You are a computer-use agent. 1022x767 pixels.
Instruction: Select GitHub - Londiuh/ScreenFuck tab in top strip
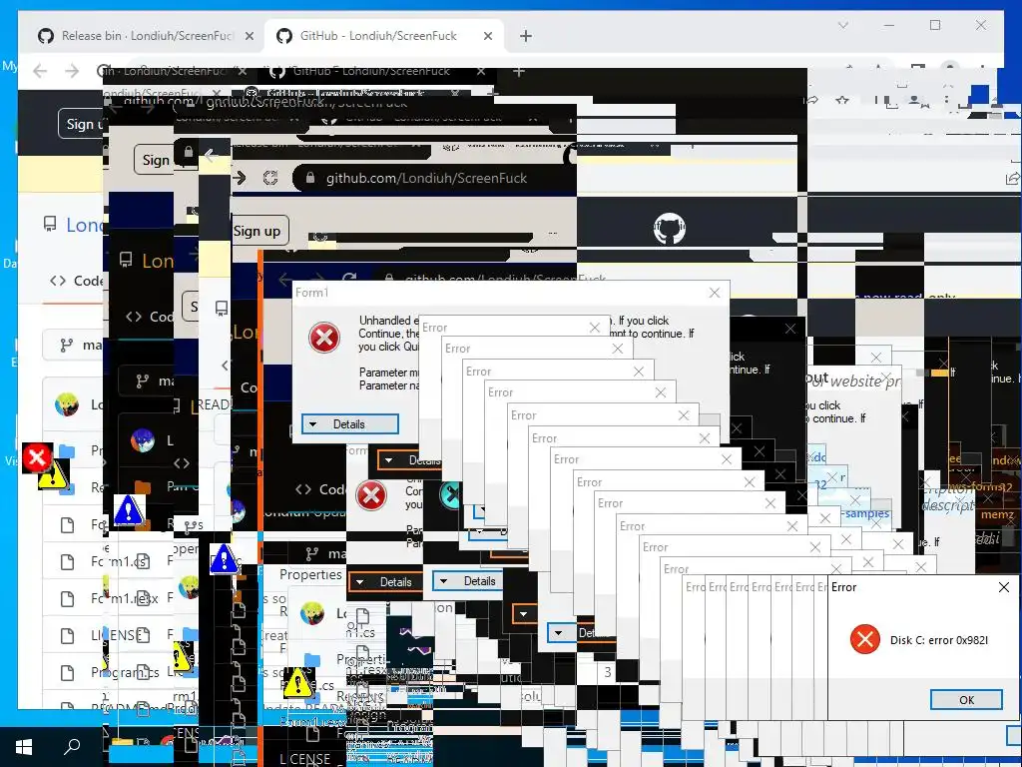point(384,36)
